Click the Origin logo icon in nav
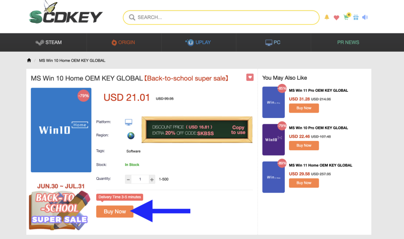Screen dimensions: 404x239 (x=114, y=43)
